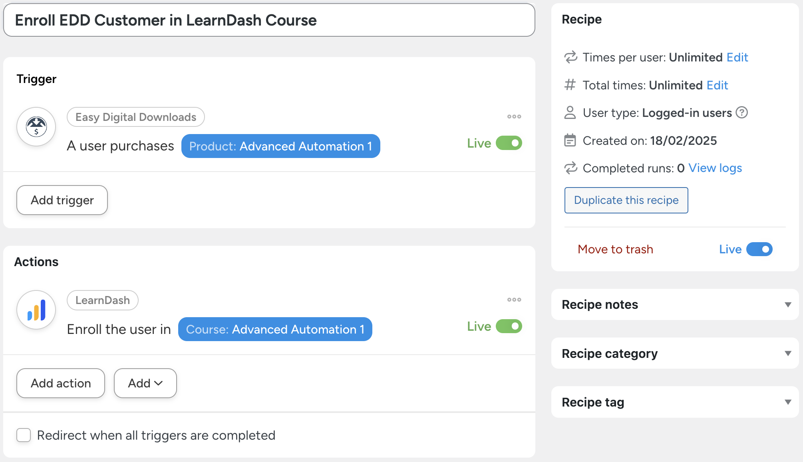Image resolution: width=803 pixels, height=462 pixels.
Task: Open the trigger's three-dot options menu
Action: click(514, 116)
